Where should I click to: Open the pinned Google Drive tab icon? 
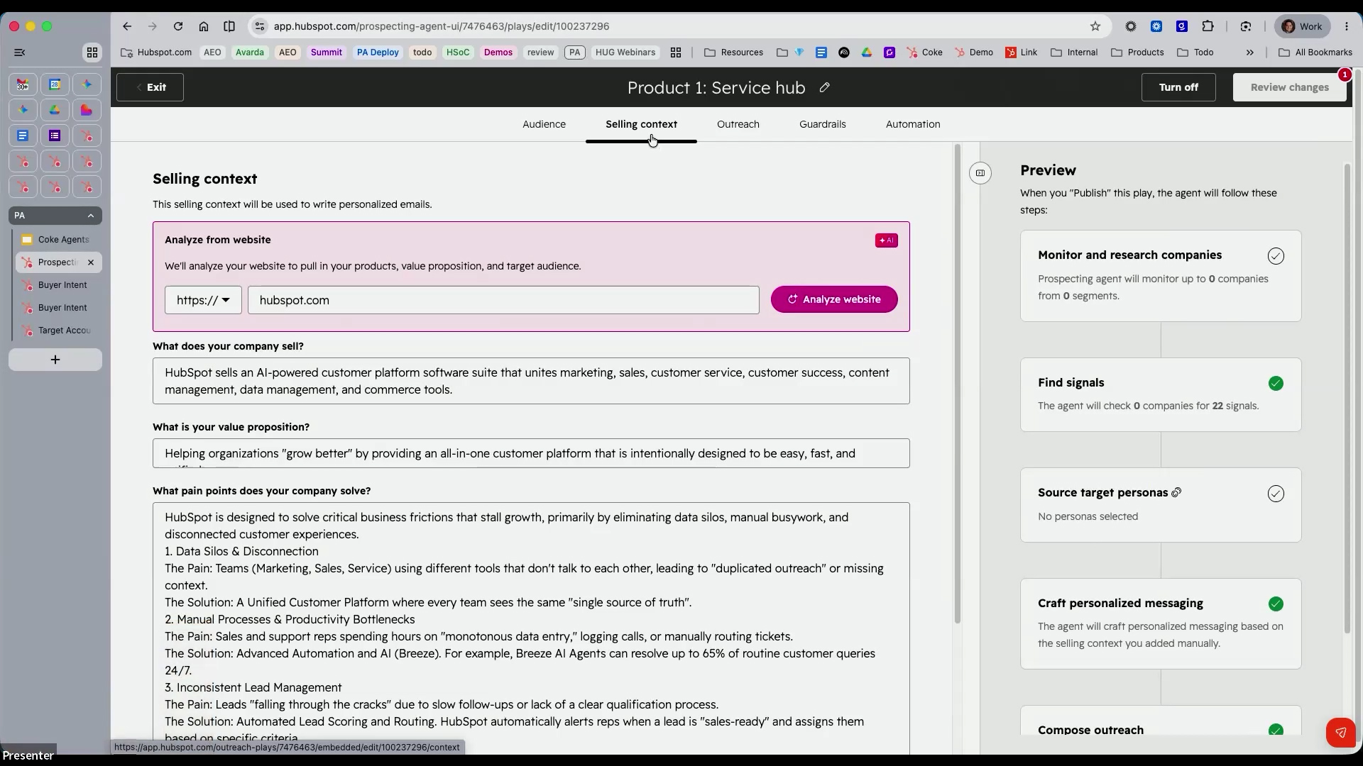(55, 110)
